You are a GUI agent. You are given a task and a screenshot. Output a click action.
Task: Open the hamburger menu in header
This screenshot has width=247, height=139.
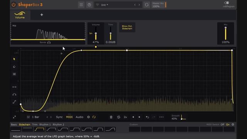tap(81, 5)
